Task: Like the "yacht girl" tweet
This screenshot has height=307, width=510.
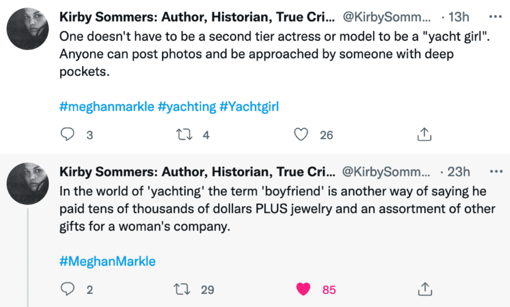Action: click(x=301, y=135)
